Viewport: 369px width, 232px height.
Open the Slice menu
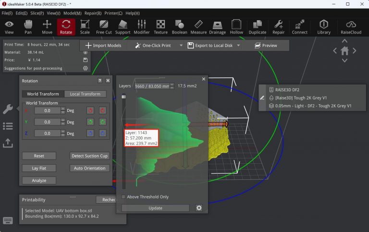(x=37, y=13)
